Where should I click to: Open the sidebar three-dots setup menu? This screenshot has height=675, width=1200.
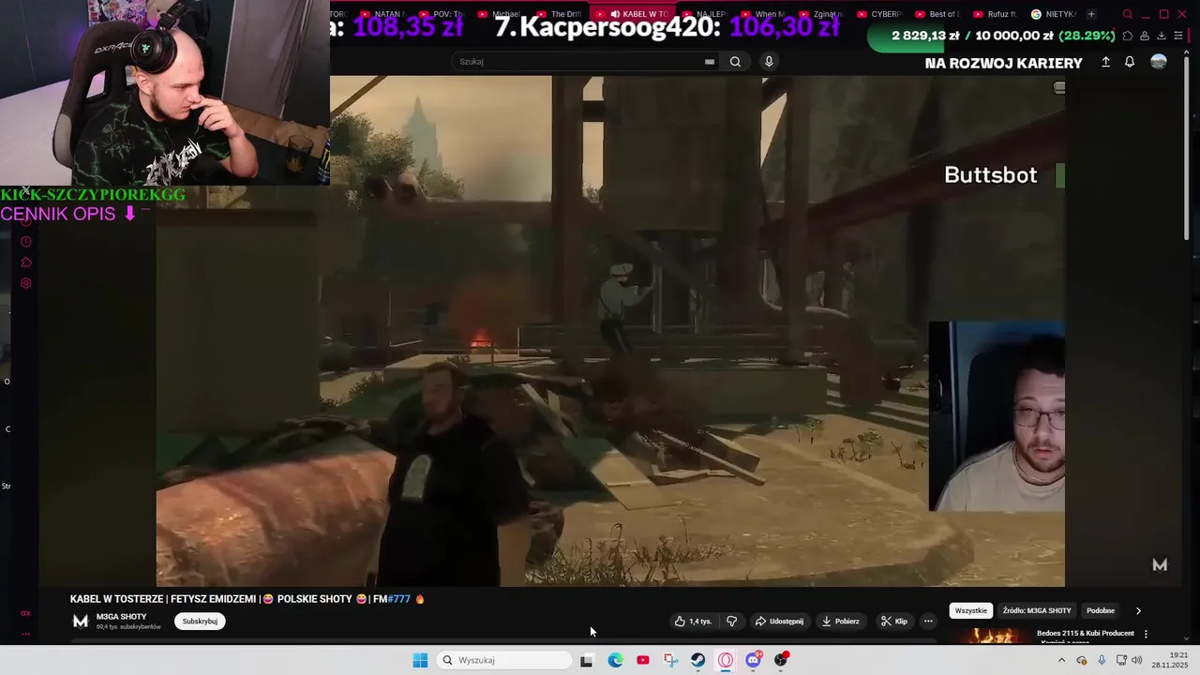26,634
